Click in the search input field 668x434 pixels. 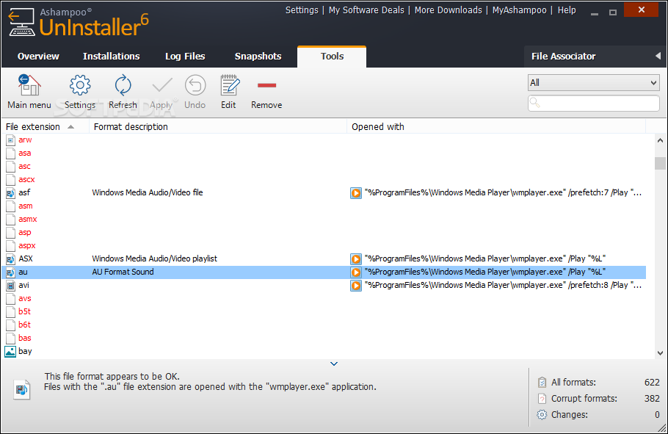pyautogui.click(x=593, y=103)
